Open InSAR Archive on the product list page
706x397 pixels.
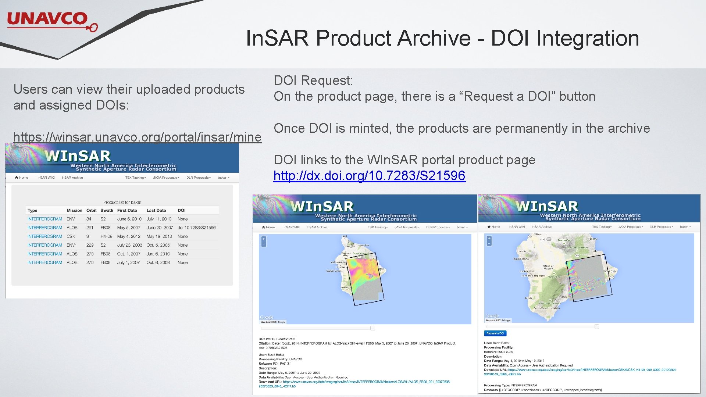(72, 178)
